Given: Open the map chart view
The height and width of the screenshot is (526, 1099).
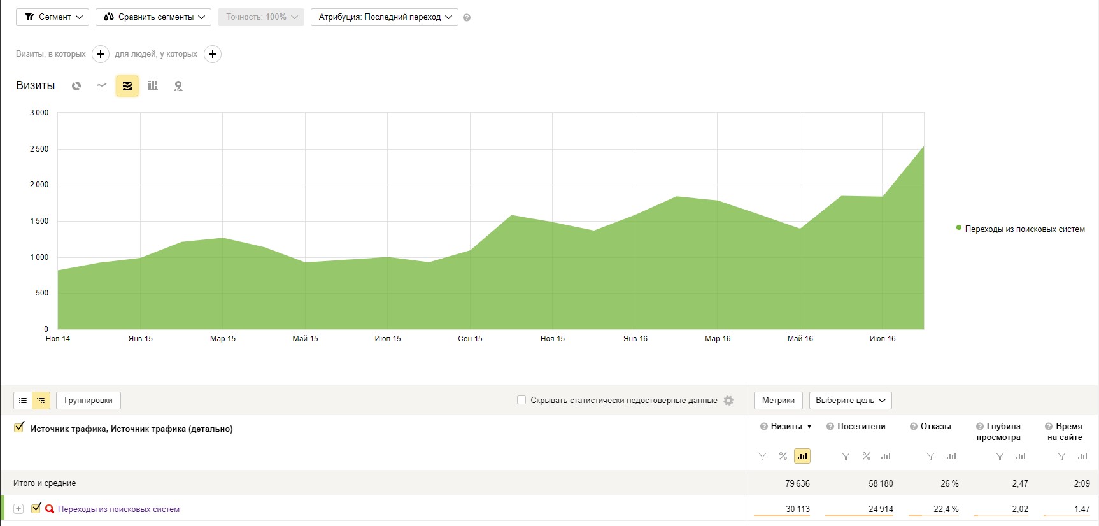Looking at the screenshot, I should [x=178, y=86].
